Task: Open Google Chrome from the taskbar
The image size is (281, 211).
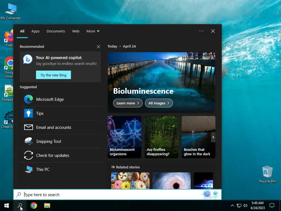Action: click(33, 206)
